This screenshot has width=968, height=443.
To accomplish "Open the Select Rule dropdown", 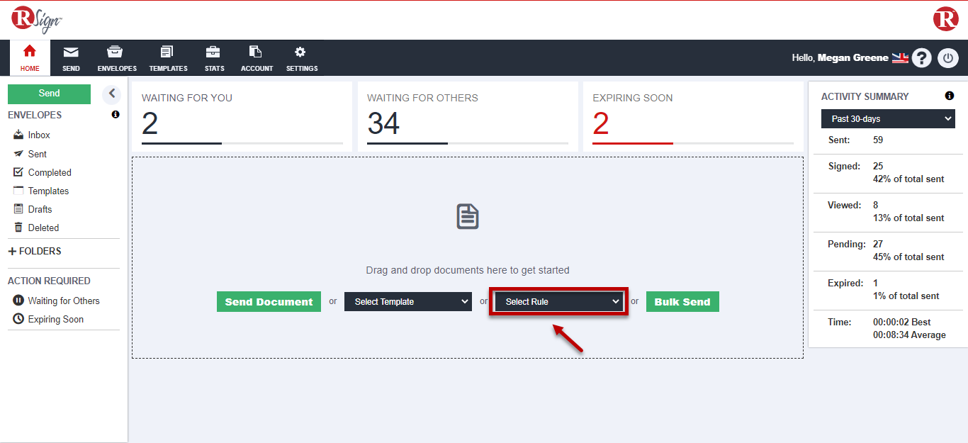I will [x=558, y=302].
